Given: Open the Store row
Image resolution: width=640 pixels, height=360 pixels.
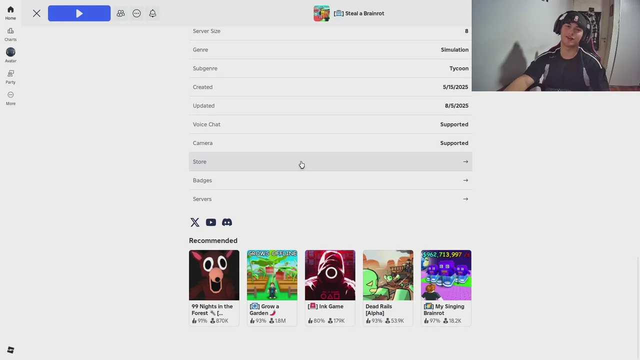Looking at the screenshot, I should pos(330,161).
